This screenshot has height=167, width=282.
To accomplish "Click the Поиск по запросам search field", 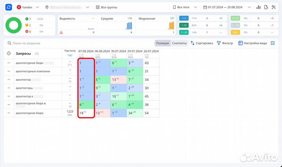I will click(39, 43).
